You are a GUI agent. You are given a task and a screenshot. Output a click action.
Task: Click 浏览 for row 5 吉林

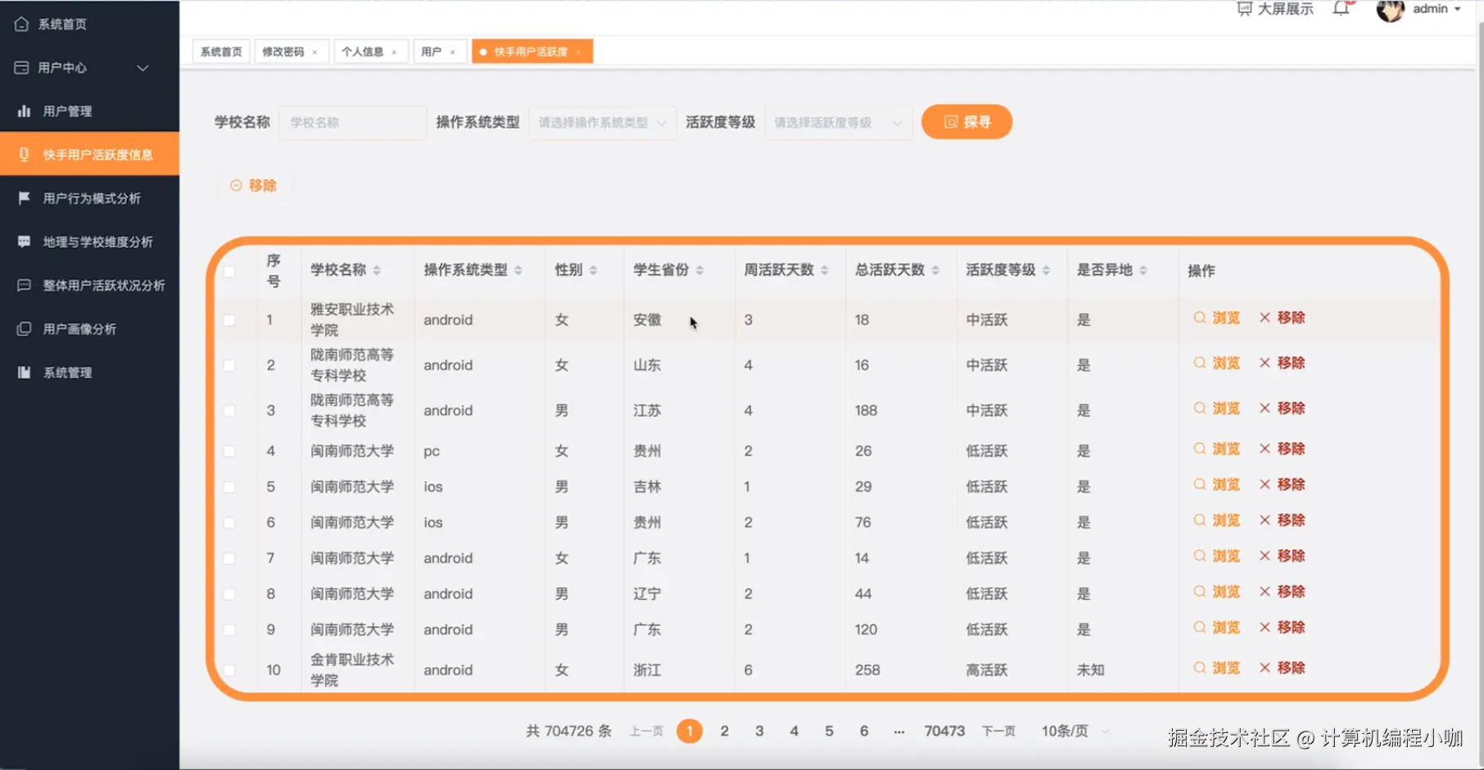click(x=1217, y=484)
